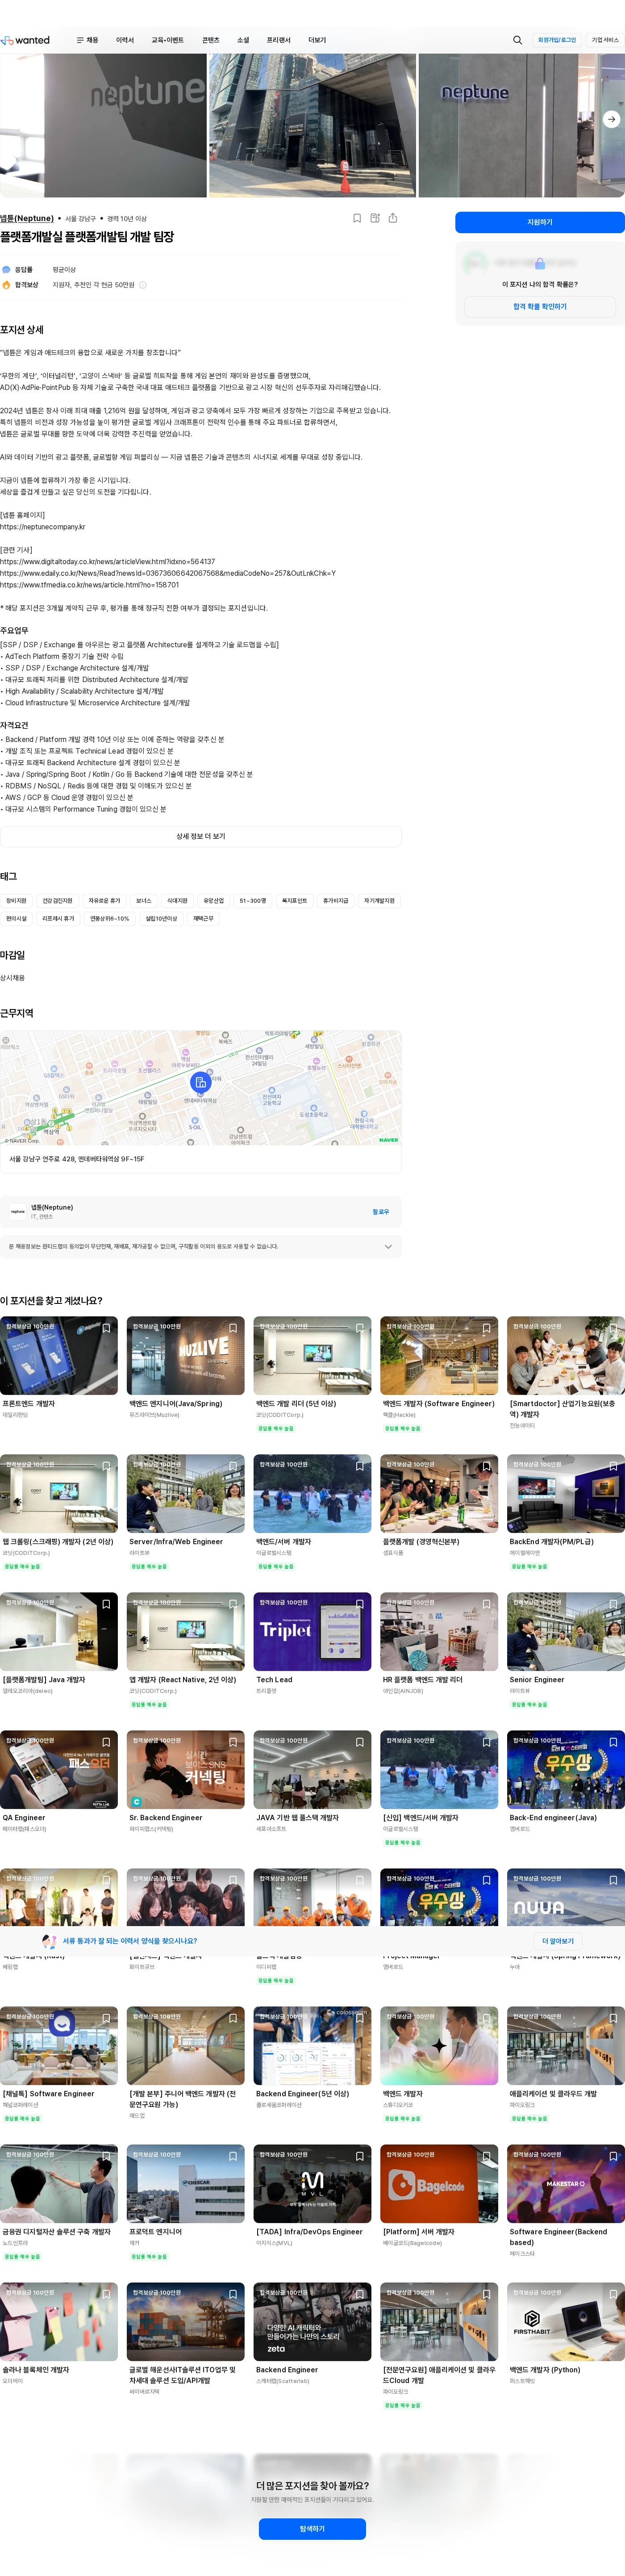625x2576 pixels.
Task: Bookmark the HR 플랫폼 백엔드 개발 리더 card
Action: pyautogui.click(x=487, y=1605)
